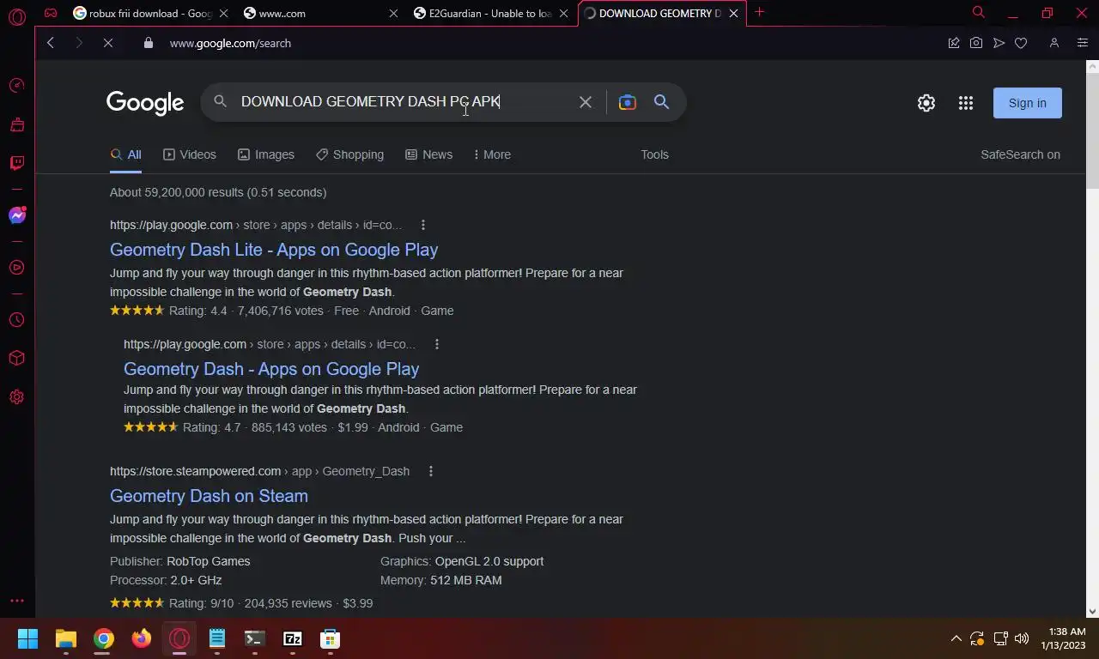Open GX Corner gamepad icon in tab bar
Screen dimensions: 1099x659
[x=51, y=13]
